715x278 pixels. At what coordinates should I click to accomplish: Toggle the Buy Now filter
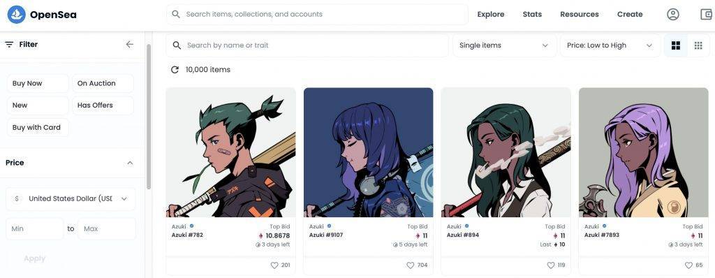(38, 84)
